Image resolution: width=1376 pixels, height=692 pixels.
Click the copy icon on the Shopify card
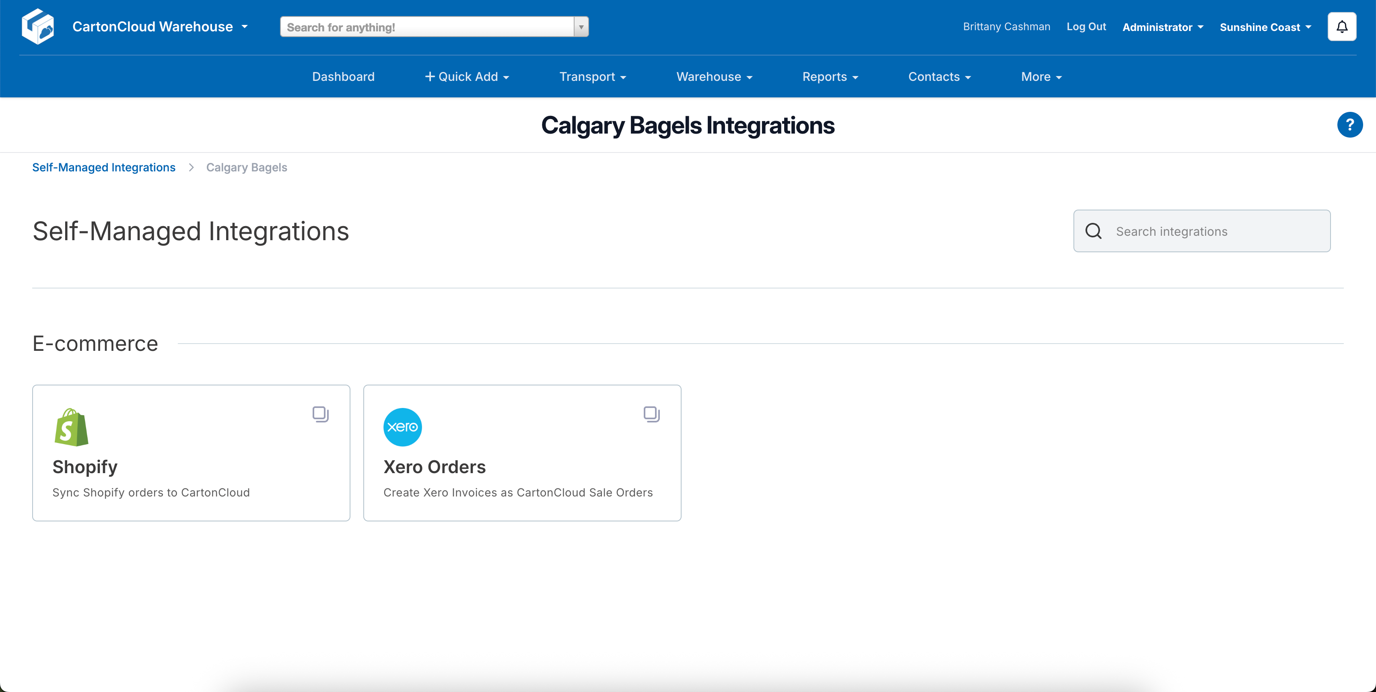click(321, 414)
